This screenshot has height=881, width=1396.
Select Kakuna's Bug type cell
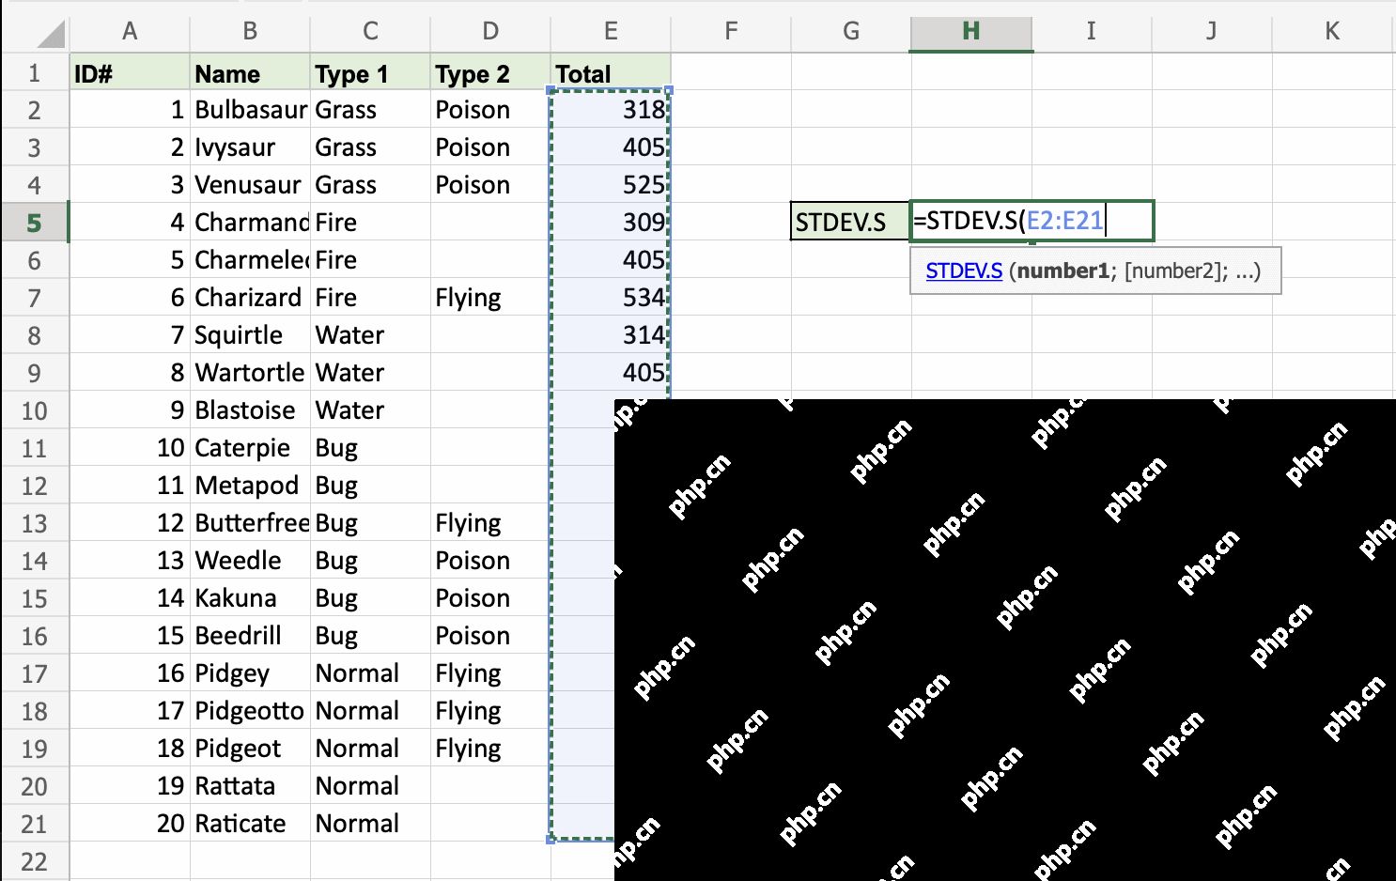click(370, 598)
